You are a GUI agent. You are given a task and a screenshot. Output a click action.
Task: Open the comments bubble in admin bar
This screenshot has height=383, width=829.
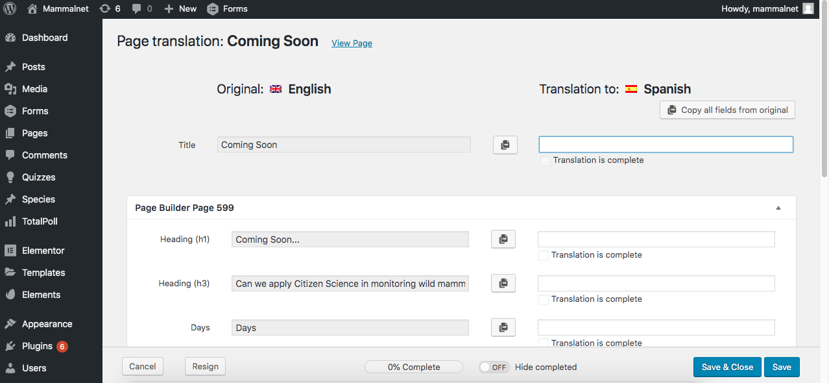click(141, 8)
